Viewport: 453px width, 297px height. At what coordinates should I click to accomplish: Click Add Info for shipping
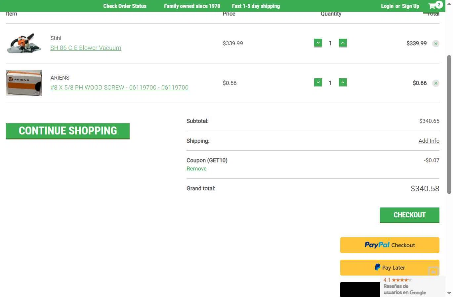(429, 141)
